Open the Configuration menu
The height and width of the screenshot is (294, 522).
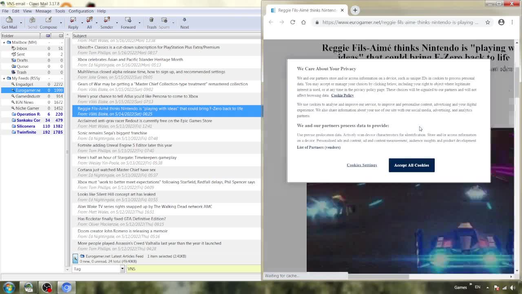tap(81, 11)
